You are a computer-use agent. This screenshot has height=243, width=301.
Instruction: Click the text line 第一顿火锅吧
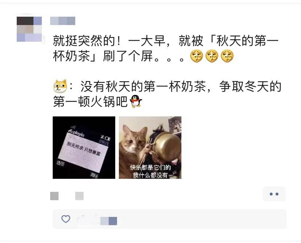[x=91, y=102]
